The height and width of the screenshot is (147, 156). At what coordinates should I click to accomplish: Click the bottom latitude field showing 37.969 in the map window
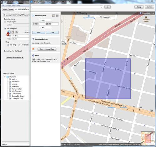45,27
